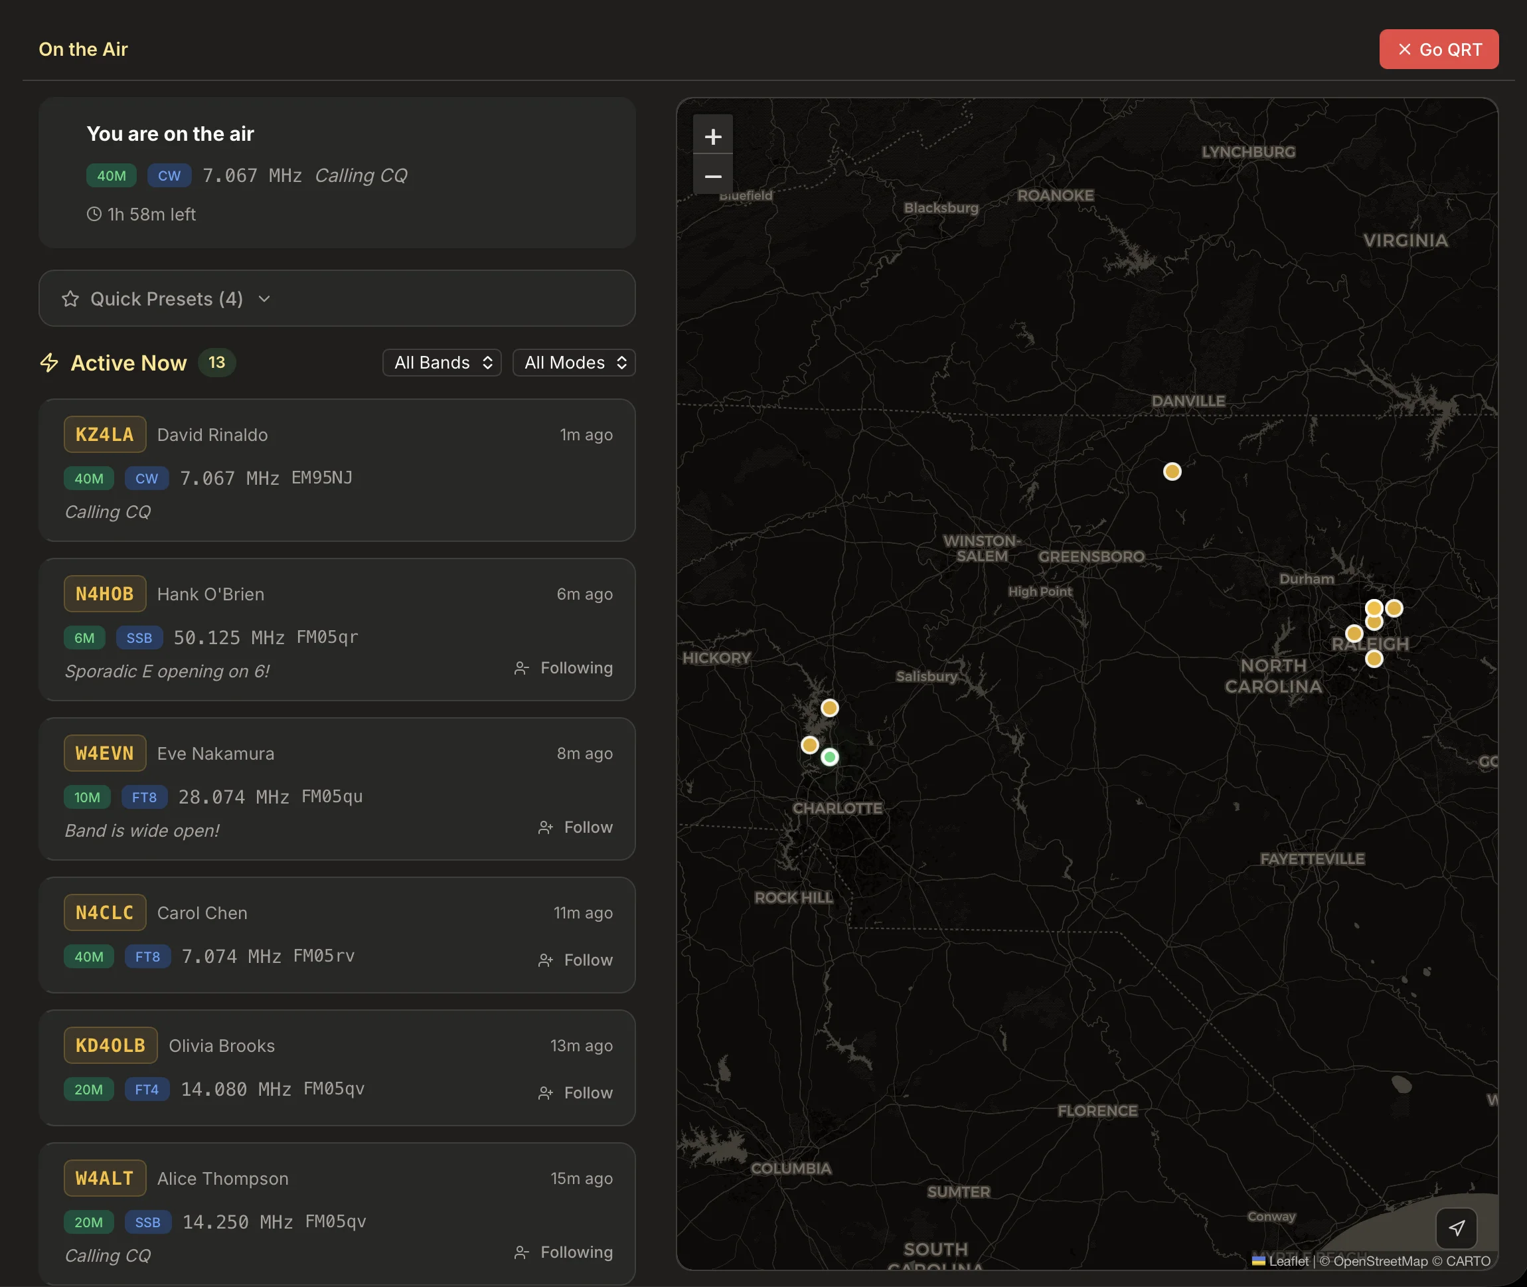Open the N4HOB callsign badge

click(105, 594)
